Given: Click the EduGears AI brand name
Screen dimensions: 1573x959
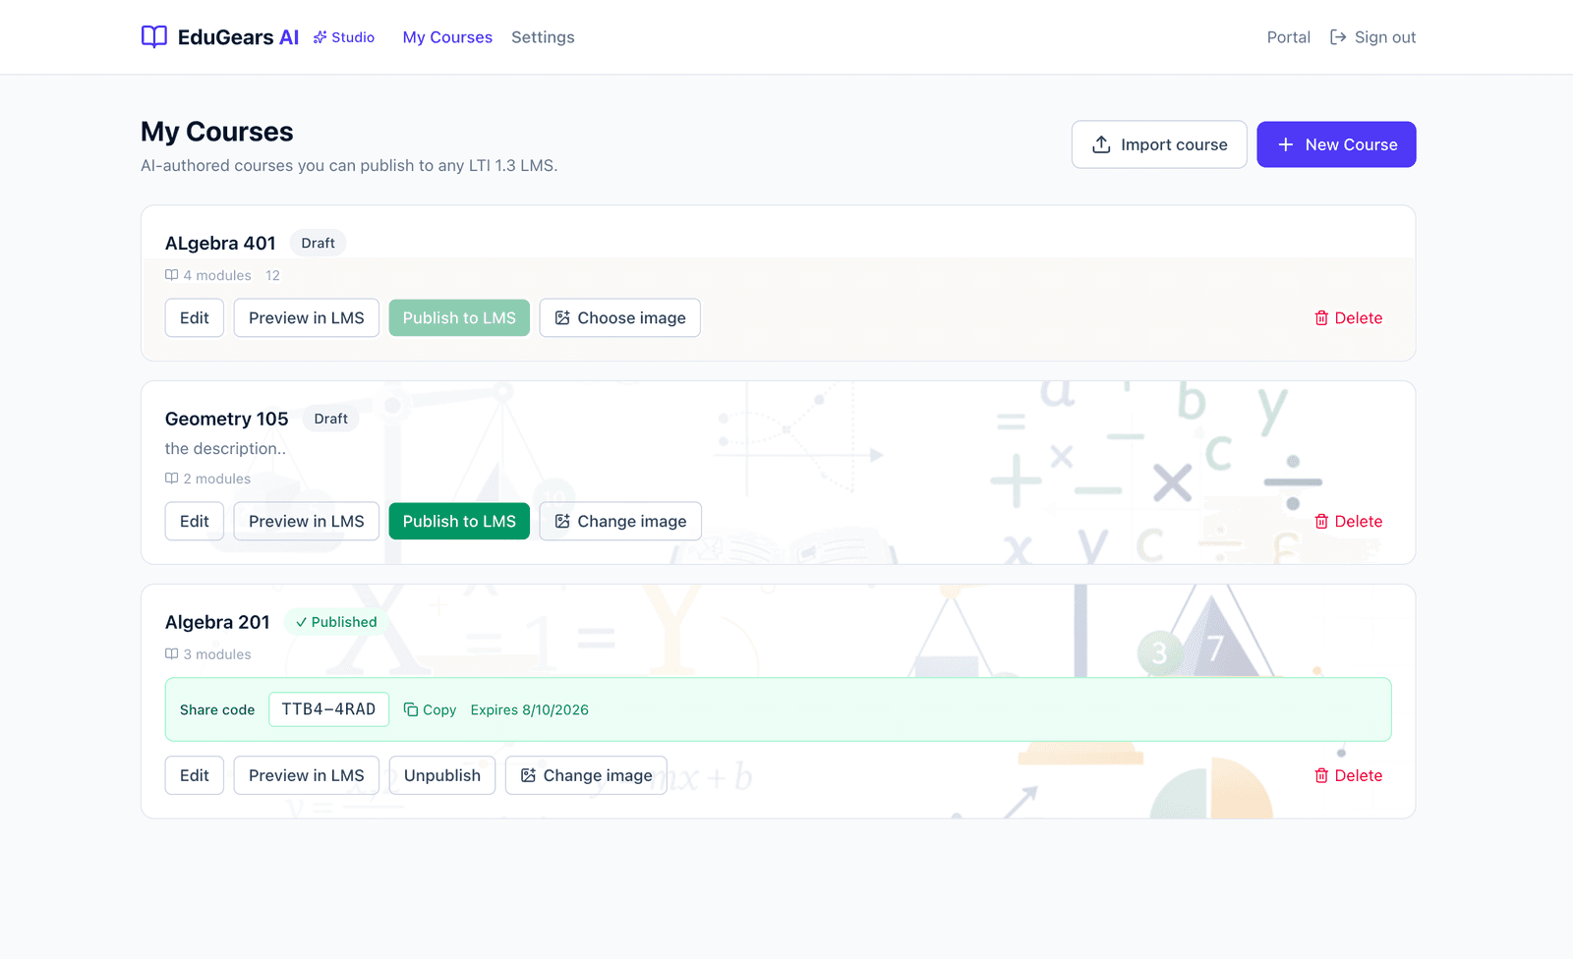Looking at the screenshot, I should point(238,37).
